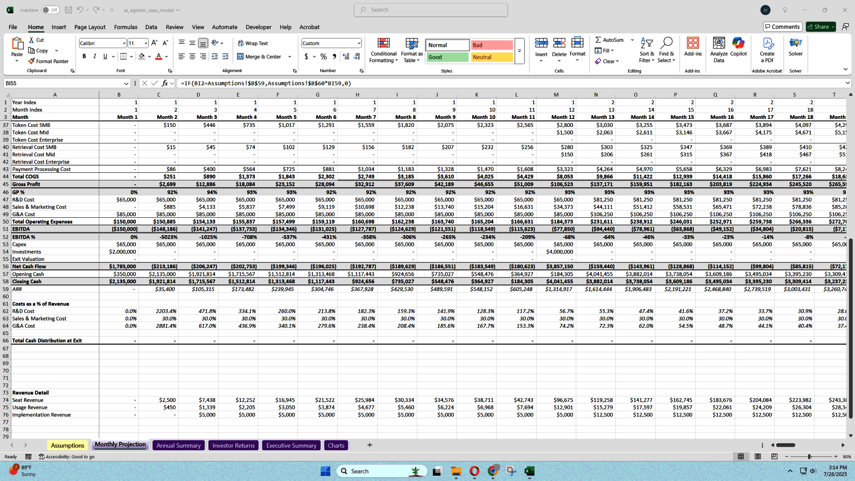Open the Borders tool icon
The height and width of the screenshot is (481, 855).
(x=123, y=57)
